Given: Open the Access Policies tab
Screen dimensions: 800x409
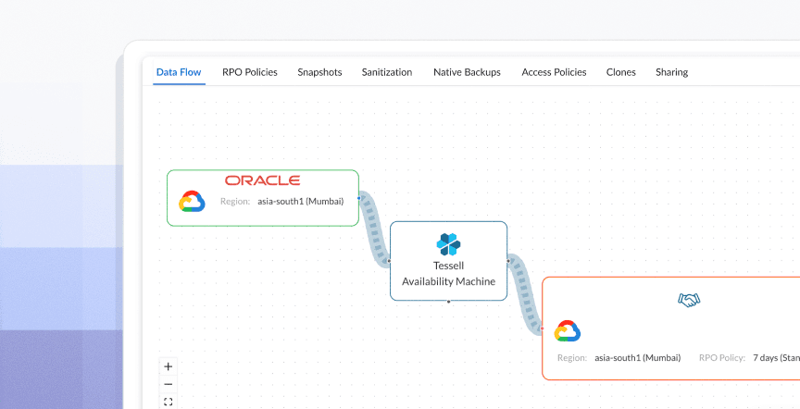Looking at the screenshot, I should [x=554, y=72].
